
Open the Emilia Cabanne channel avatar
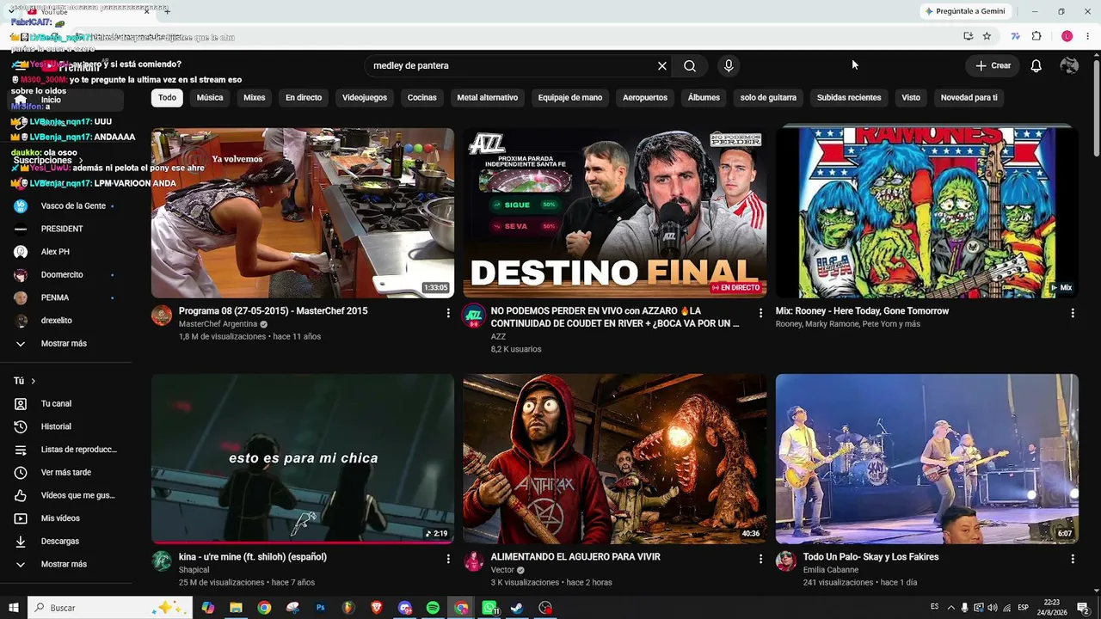pos(785,561)
